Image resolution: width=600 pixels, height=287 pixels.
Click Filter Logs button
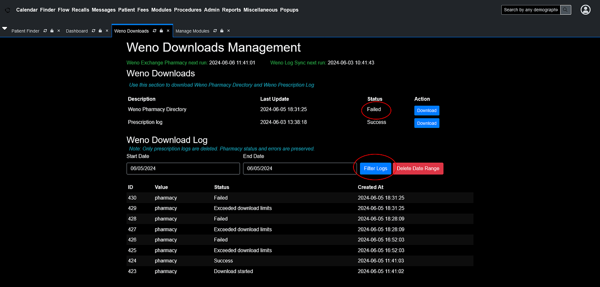pyautogui.click(x=375, y=168)
